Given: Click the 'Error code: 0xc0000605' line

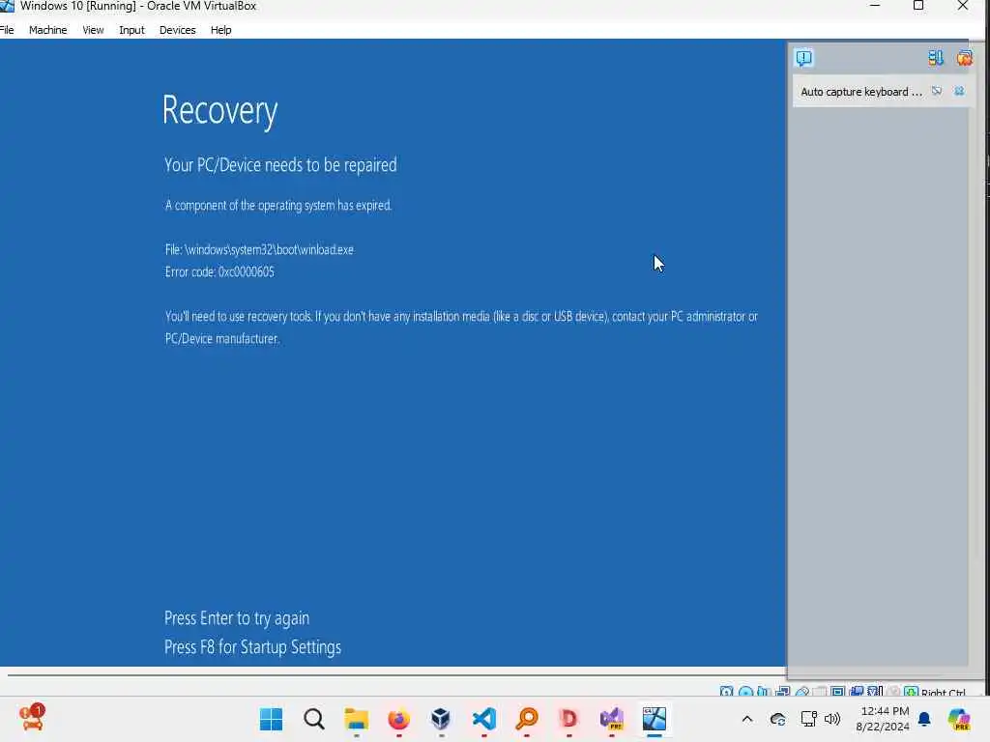Looking at the screenshot, I should pos(219,271).
